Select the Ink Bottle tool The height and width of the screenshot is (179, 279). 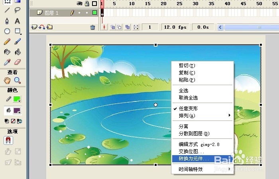[x=7, y=52]
